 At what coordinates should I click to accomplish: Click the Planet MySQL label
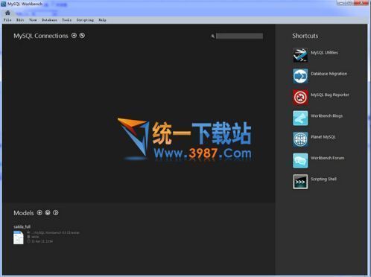(x=323, y=137)
